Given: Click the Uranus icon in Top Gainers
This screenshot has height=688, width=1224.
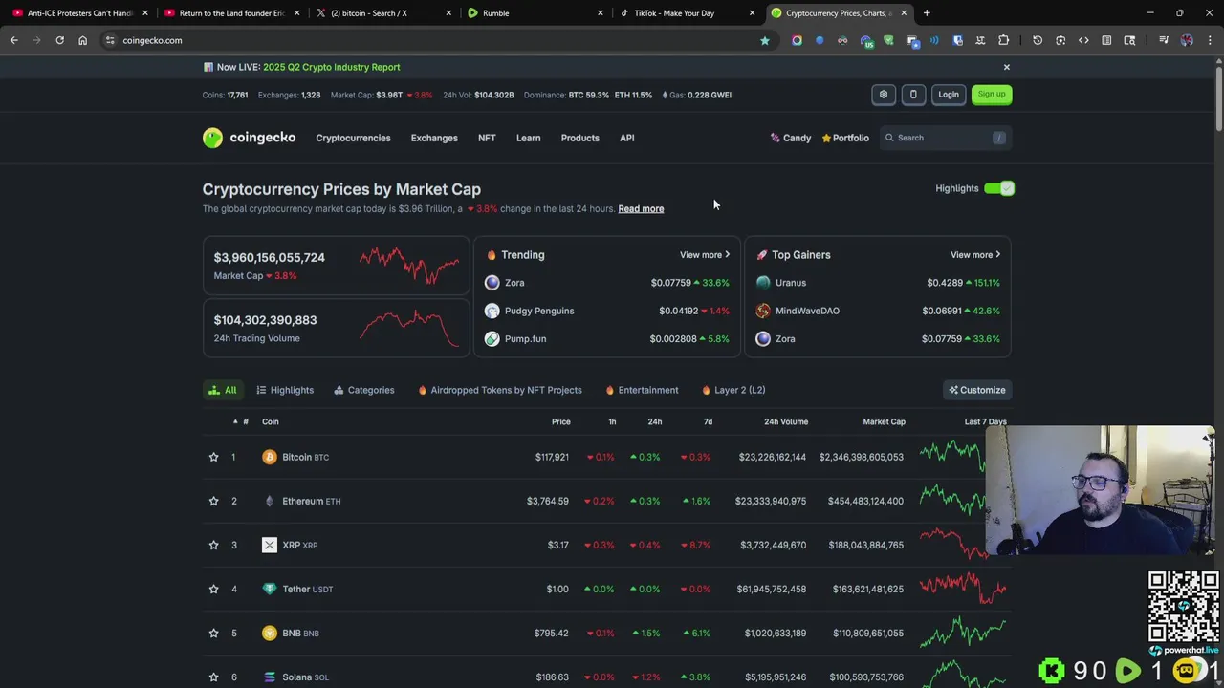Looking at the screenshot, I should [763, 283].
